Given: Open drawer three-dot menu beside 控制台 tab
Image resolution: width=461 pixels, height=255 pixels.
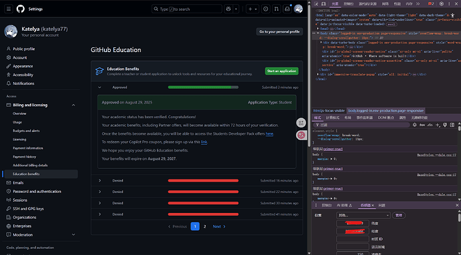Looking at the screenshot, I should tap(316, 206).
